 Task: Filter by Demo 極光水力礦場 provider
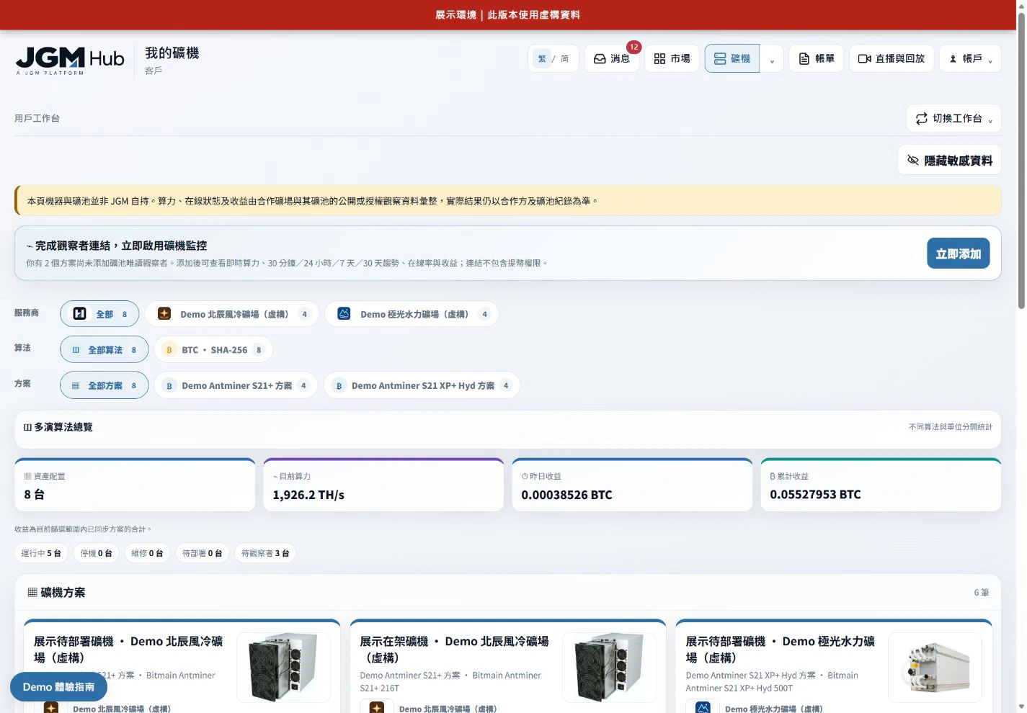412,314
